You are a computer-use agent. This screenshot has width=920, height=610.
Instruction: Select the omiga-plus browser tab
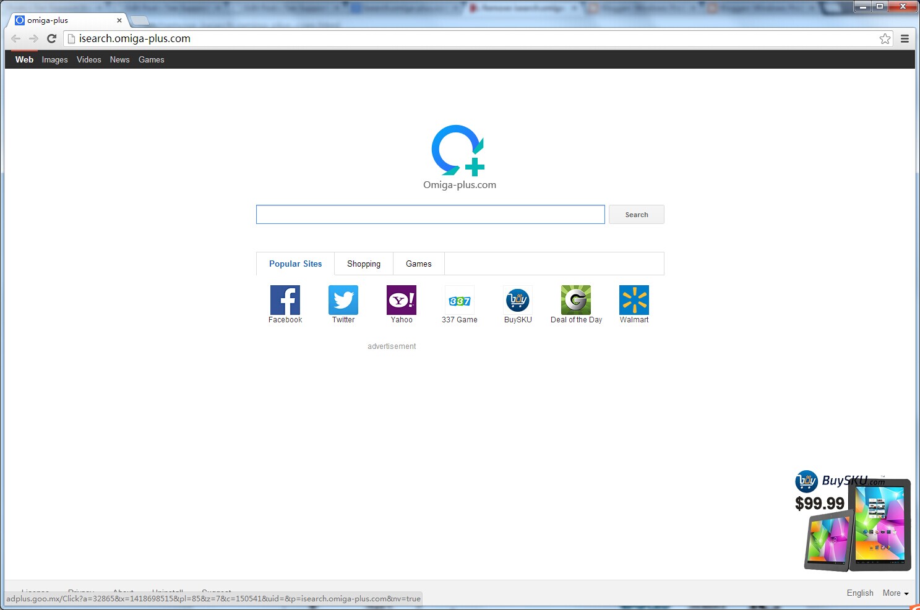pyautogui.click(x=68, y=20)
